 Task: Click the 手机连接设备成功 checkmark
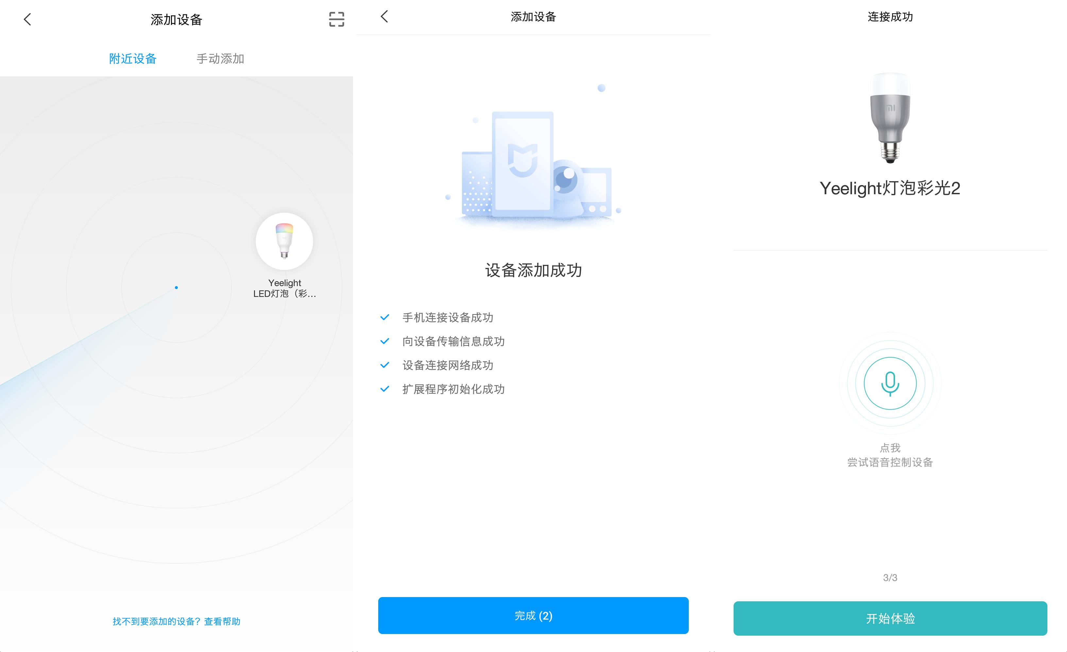tap(384, 317)
